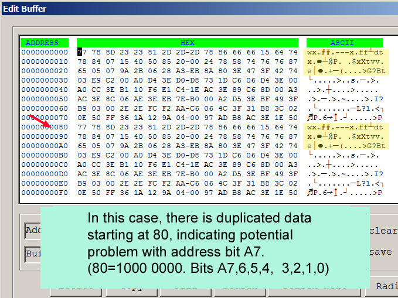
Task: Click address 0000000030 in the address column
Action: (x=45, y=80)
